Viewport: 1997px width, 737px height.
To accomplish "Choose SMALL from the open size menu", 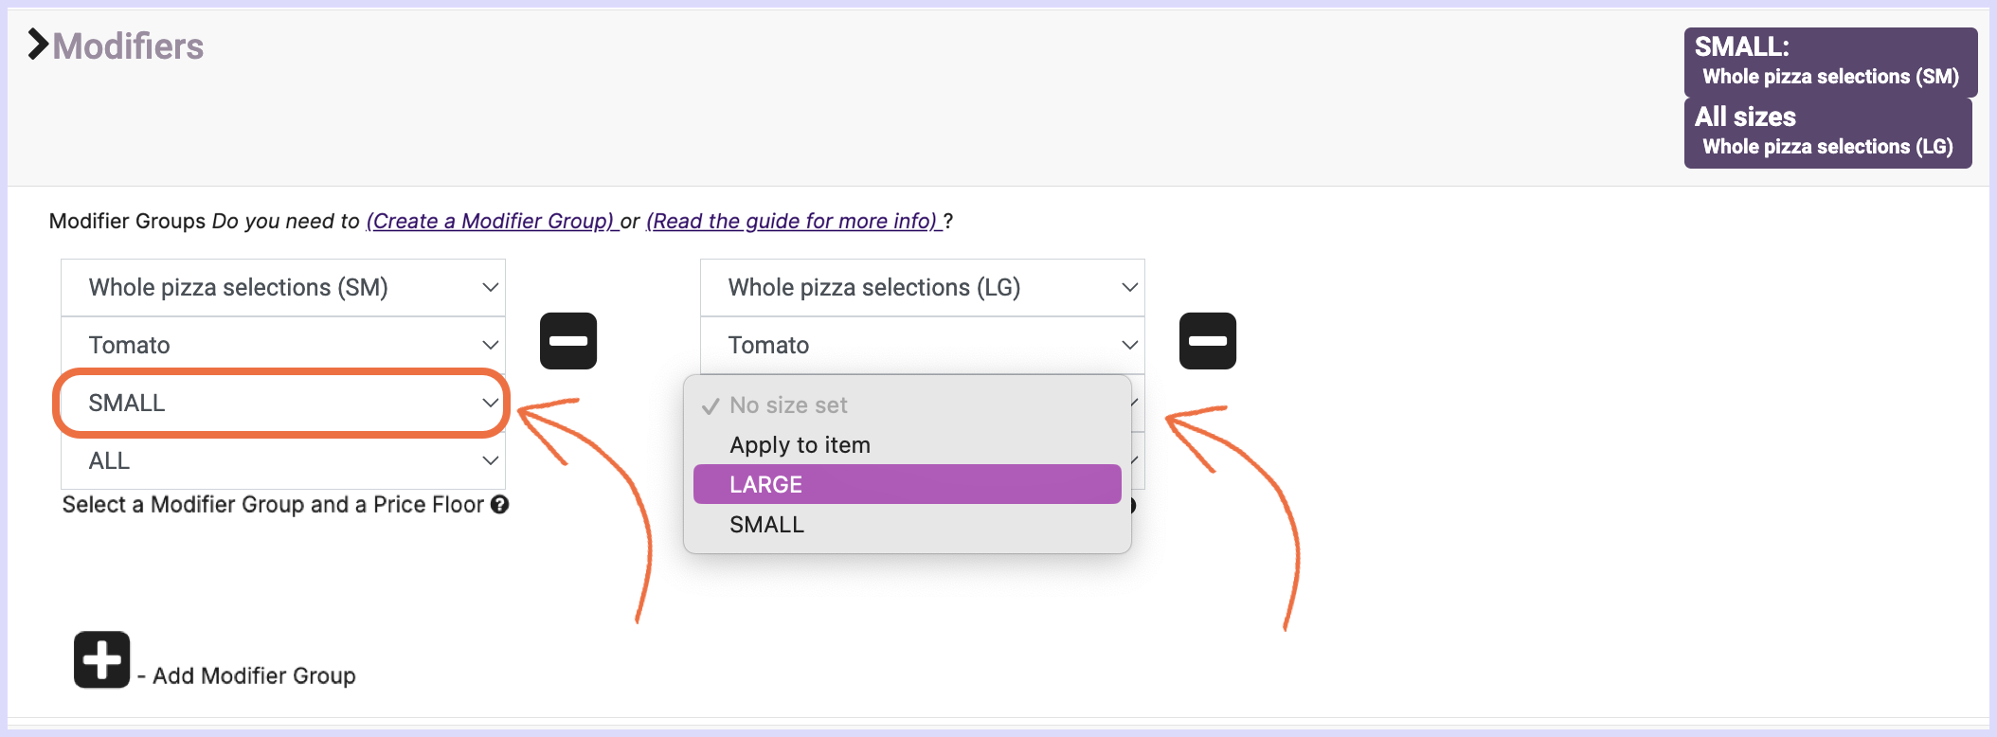I will [908, 524].
